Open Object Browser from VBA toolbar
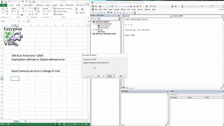The width and height of the screenshot is (224, 126). pyautogui.click(x=140, y=6)
